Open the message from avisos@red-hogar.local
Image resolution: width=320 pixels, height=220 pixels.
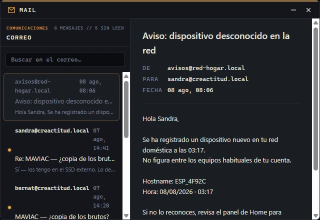61,97
